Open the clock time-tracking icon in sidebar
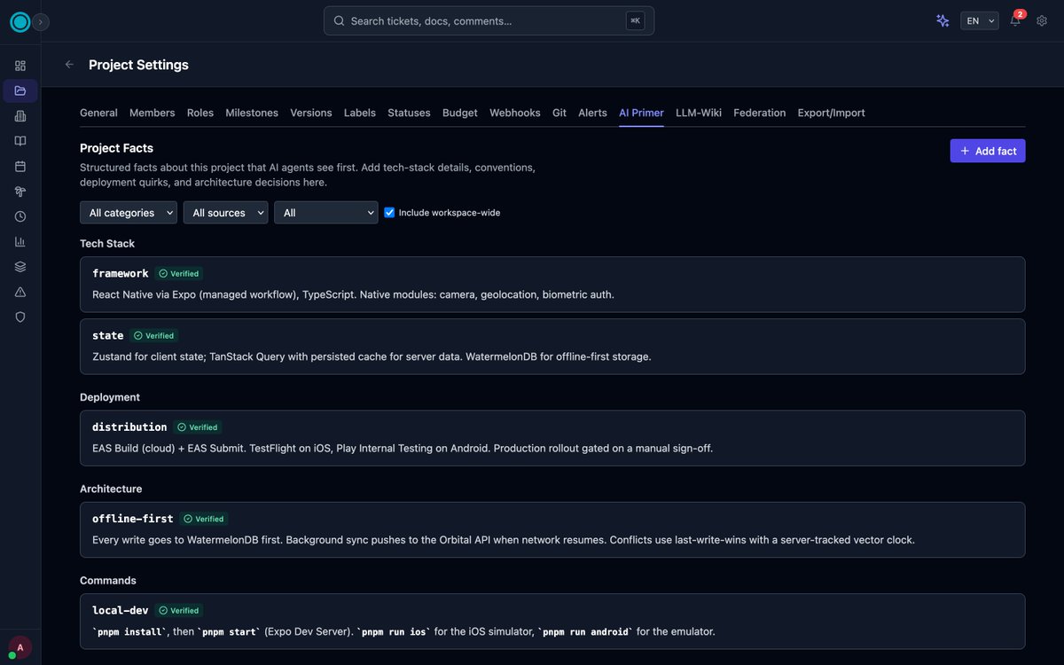The width and height of the screenshot is (1064, 665). 20,216
